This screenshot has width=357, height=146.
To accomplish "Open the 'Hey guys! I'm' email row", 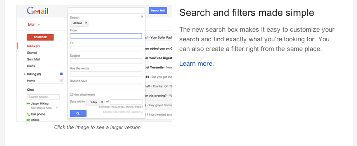I will point(158,105).
